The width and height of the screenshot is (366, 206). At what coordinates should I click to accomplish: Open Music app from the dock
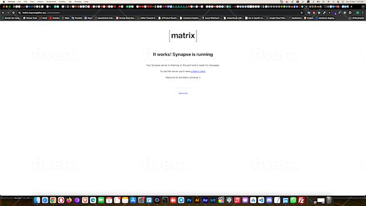pyautogui.click(x=237, y=200)
